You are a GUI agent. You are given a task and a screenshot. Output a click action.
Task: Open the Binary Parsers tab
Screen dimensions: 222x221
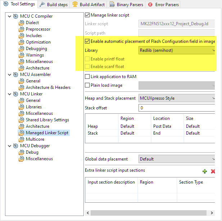pyautogui.click(x=127, y=5)
